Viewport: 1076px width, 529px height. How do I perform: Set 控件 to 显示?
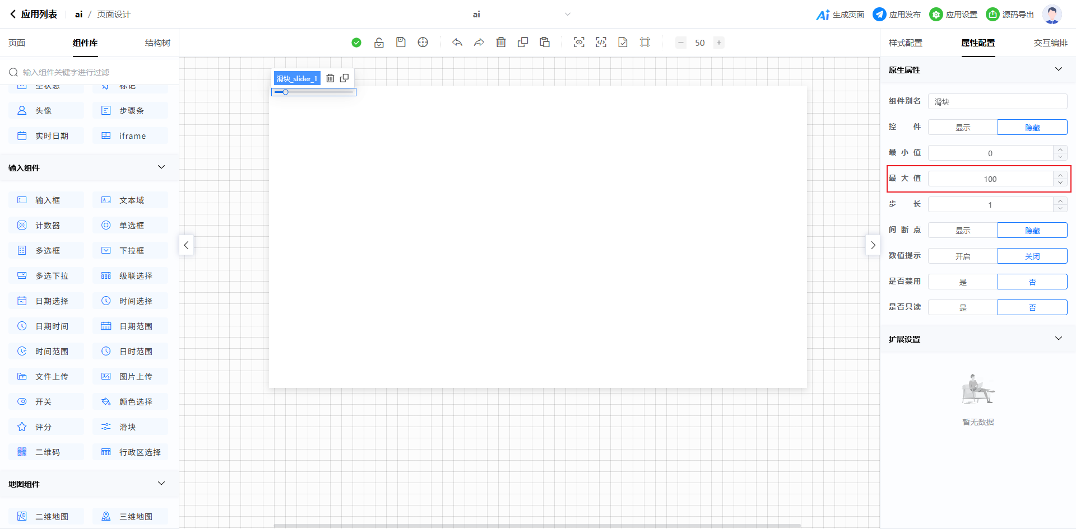tap(962, 128)
